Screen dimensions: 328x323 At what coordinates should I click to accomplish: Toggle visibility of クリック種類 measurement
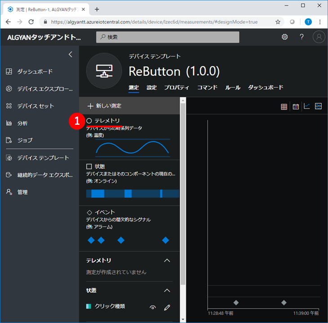click(153, 307)
